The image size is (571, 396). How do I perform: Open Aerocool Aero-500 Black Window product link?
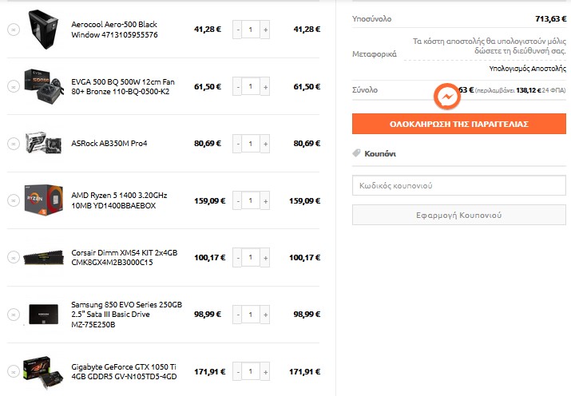(114, 30)
